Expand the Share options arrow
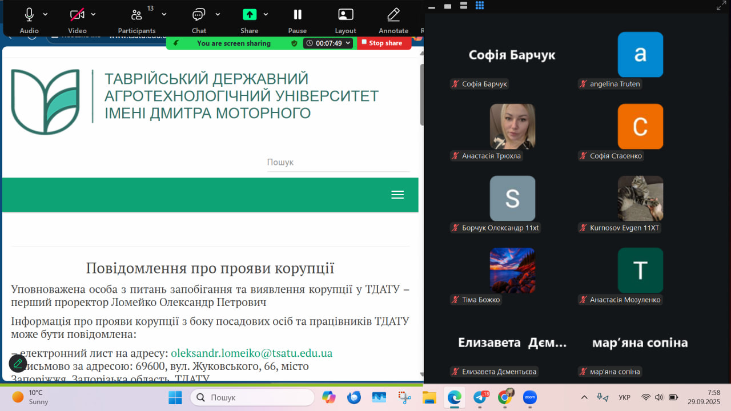The image size is (731, 411). tap(266, 14)
